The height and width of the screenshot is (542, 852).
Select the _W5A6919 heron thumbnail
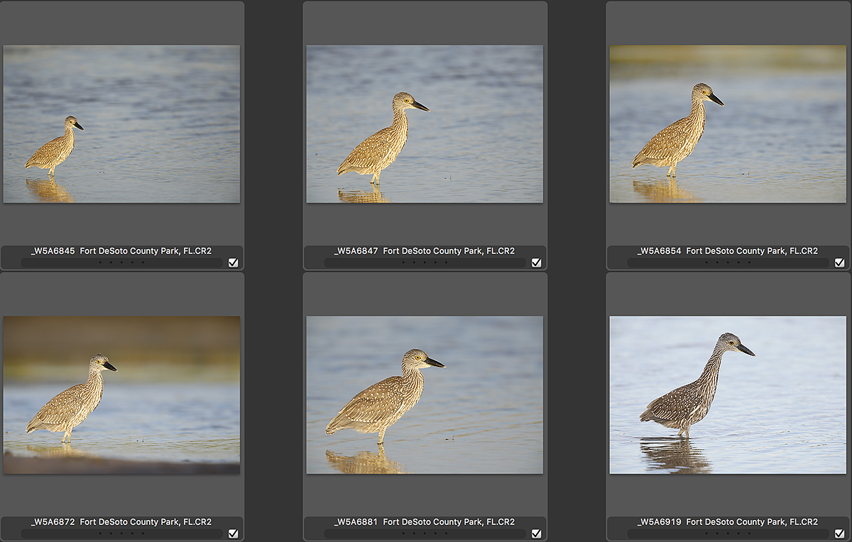coord(728,395)
